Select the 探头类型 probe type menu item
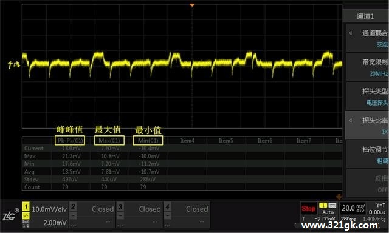Screen dimensions: 389x233 click(x=367, y=96)
